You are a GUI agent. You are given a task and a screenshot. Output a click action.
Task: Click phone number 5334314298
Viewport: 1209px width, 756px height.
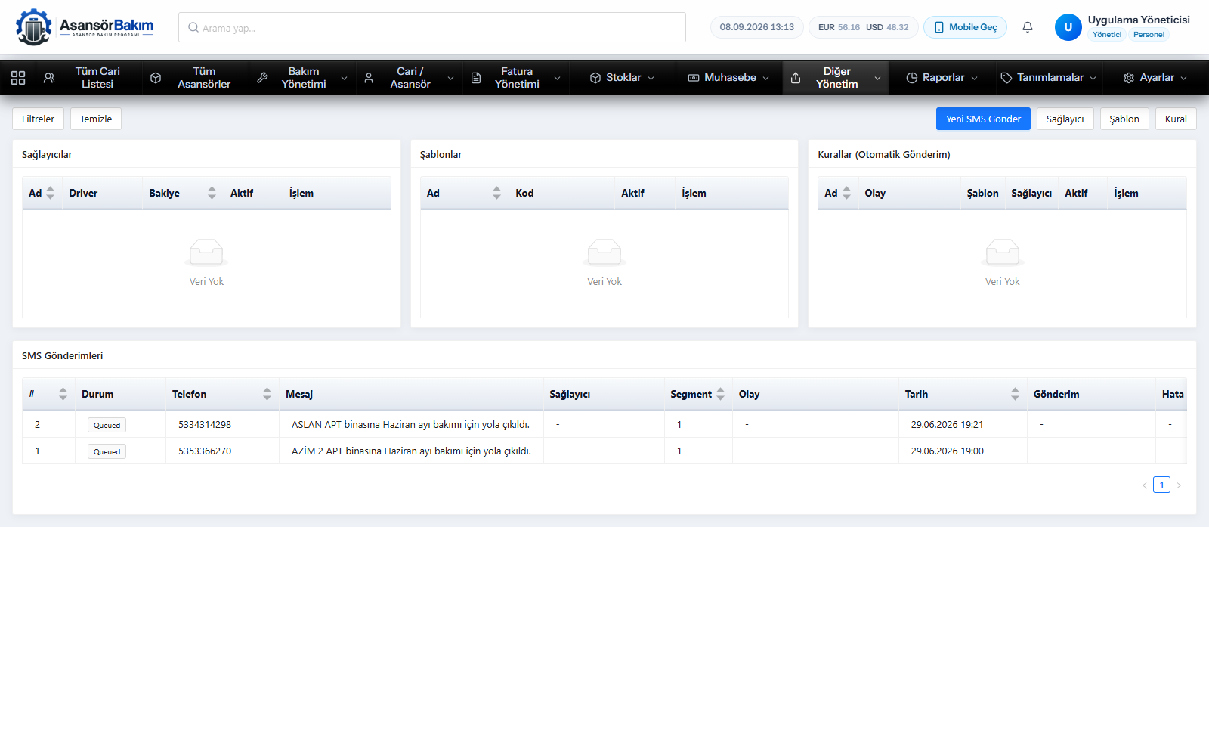click(x=205, y=425)
